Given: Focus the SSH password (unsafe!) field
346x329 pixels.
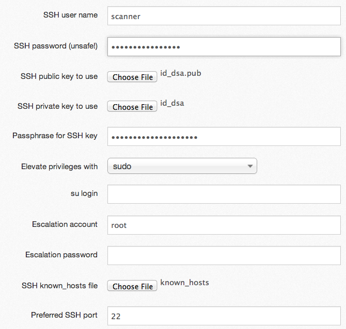Looking at the screenshot, I should coord(224,47).
